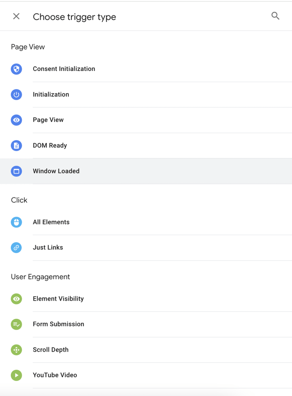Image resolution: width=292 pixels, height=396 pixels.
Task: Choose the Form Submission trigger
Action: click(x=58, y=324)
